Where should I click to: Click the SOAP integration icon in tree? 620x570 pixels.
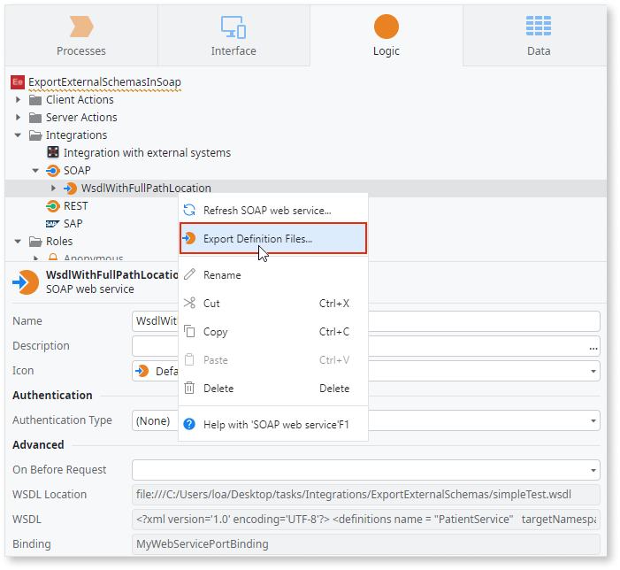click(x=53, y=171)
